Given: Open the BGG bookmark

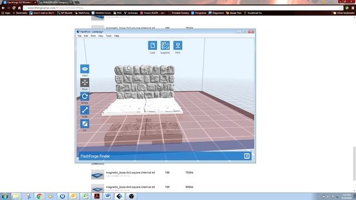Looking at the screenshot, I should [117, 13].
